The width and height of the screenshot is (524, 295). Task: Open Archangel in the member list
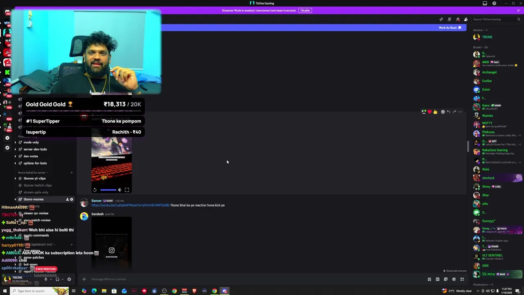click(497, 72)
